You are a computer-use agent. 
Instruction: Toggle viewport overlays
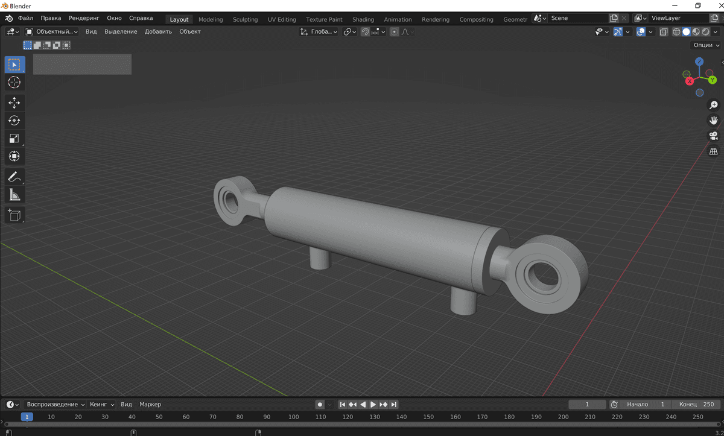click(x=641, y=31)
